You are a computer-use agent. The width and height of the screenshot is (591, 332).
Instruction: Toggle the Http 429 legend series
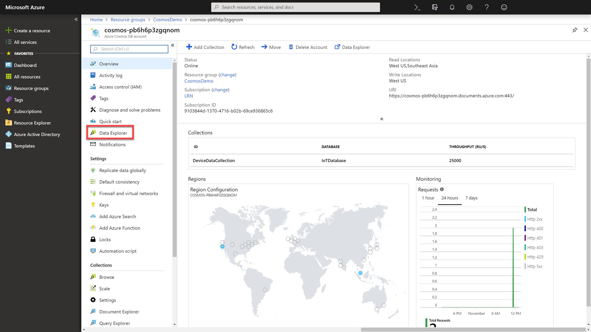(535, 257)
